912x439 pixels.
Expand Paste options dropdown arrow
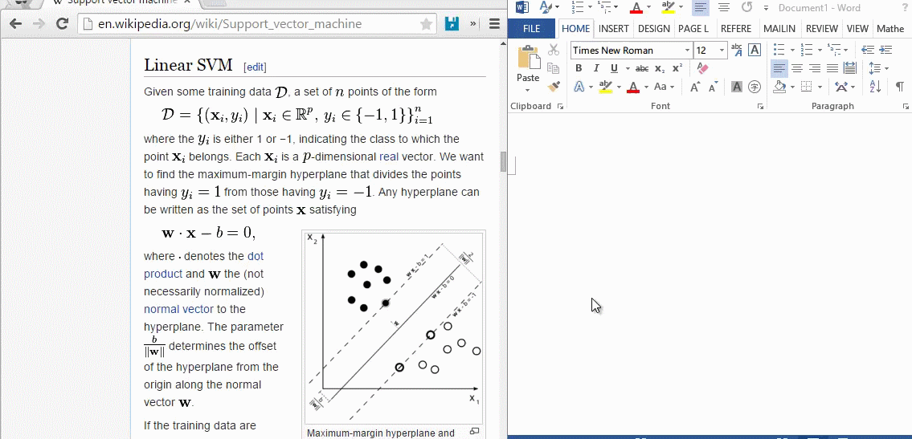[528, 90]
